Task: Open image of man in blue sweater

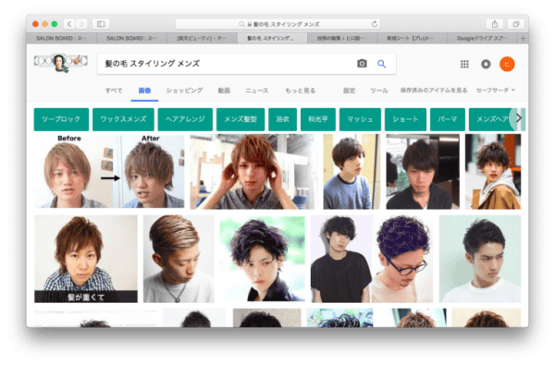Action: coord(351,172)
